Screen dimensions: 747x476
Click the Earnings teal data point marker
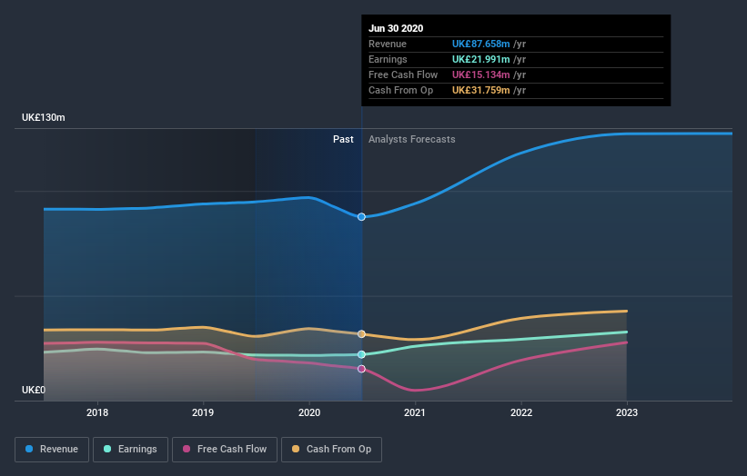(x=361, y=354)
